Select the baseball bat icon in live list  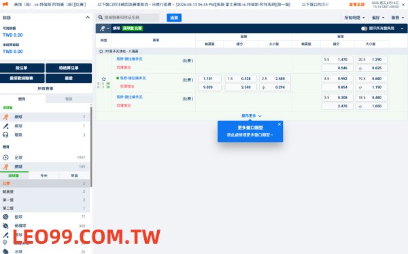(5, 126)
